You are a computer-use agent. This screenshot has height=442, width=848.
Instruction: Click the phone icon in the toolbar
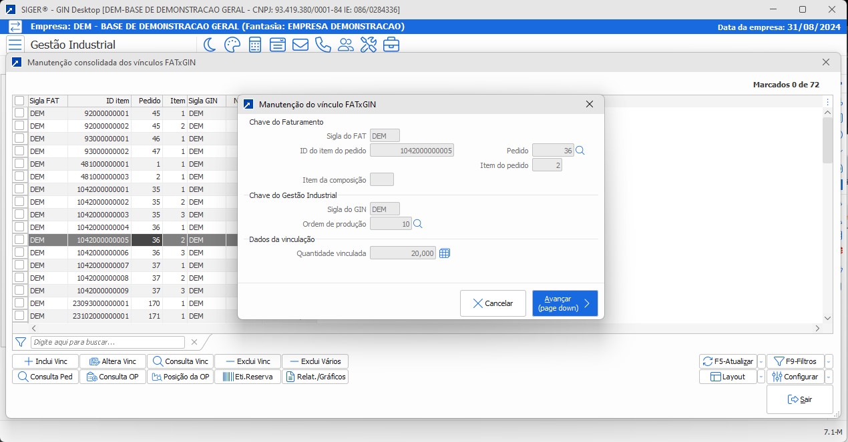(323, 45)
